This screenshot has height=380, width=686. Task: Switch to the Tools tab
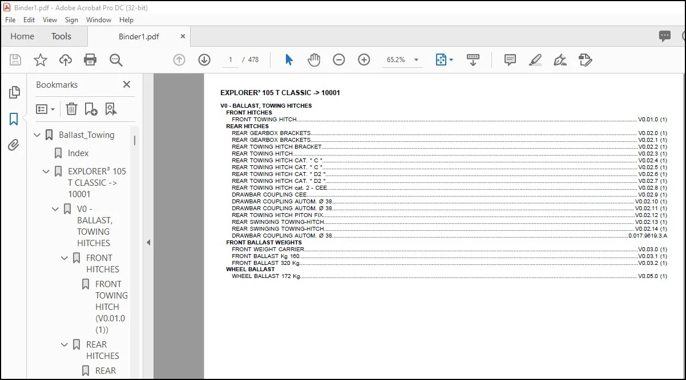pyautogui.click(x=61, y=36)
